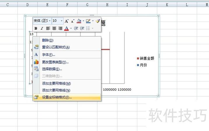Apply red font color button
This screenshot has width=209, height=131.
66,28
